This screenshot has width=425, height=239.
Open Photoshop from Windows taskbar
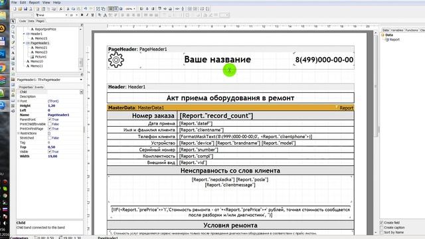[3, 54]
